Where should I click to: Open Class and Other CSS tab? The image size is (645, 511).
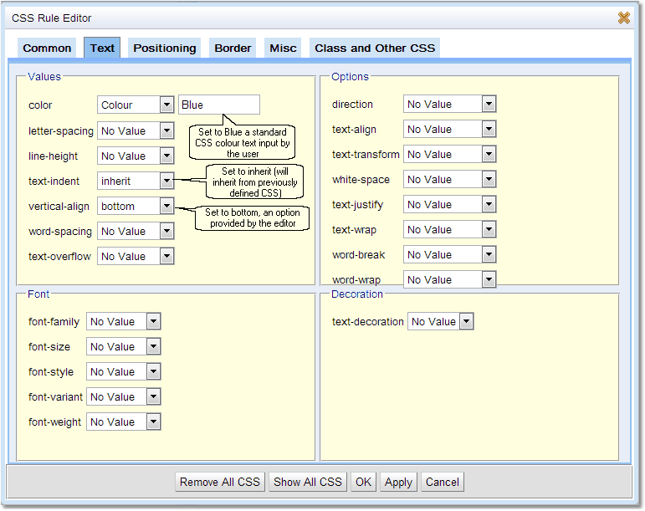(x=375, y=49)
